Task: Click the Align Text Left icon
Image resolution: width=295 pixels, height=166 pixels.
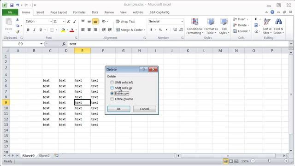Action: (83, 30)
